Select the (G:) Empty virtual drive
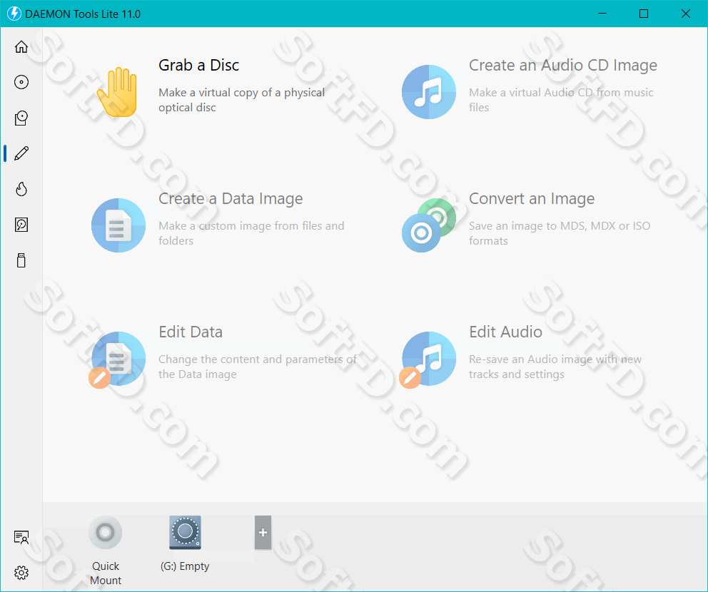The height and width of the screenshot is (592, 708). pyautogui.click(x=185, y=532)
